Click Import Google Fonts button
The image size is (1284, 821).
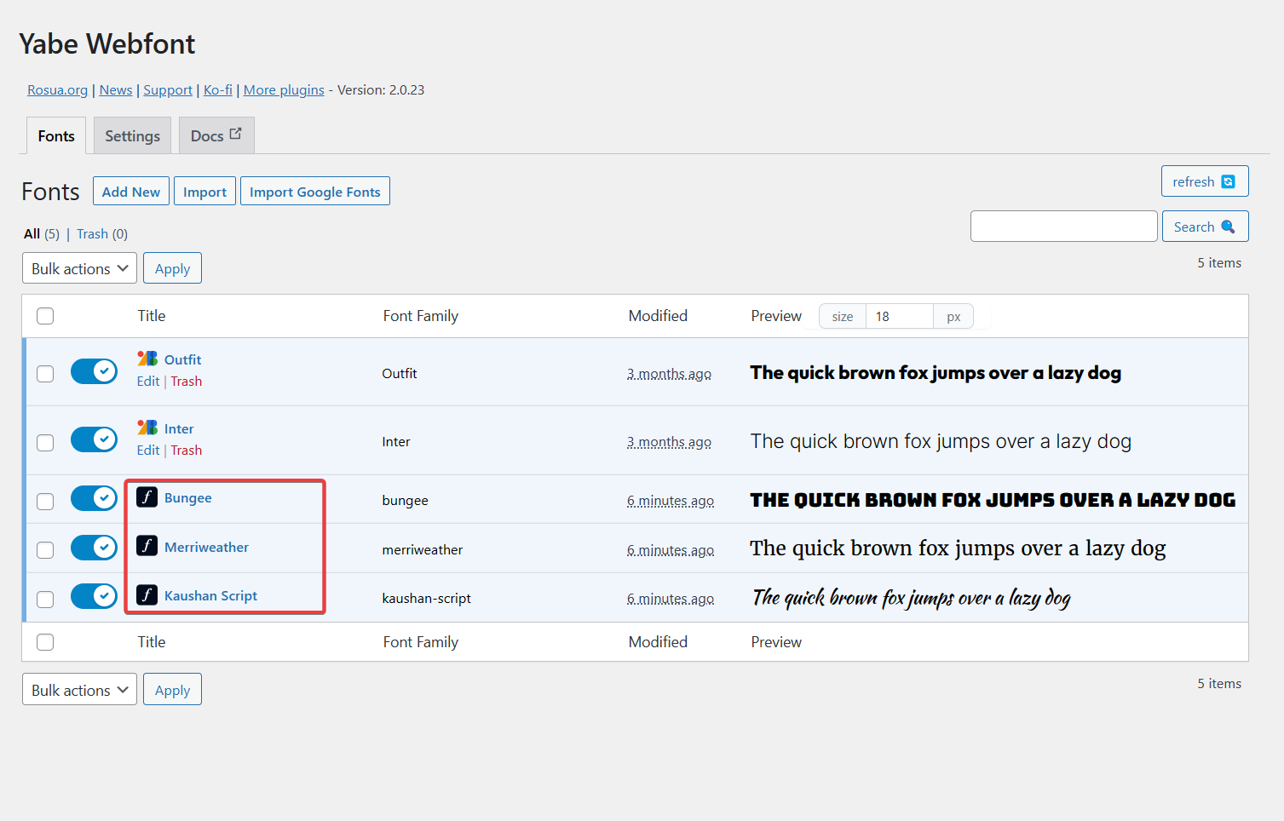pyautogui.click(x=315, y=192)
